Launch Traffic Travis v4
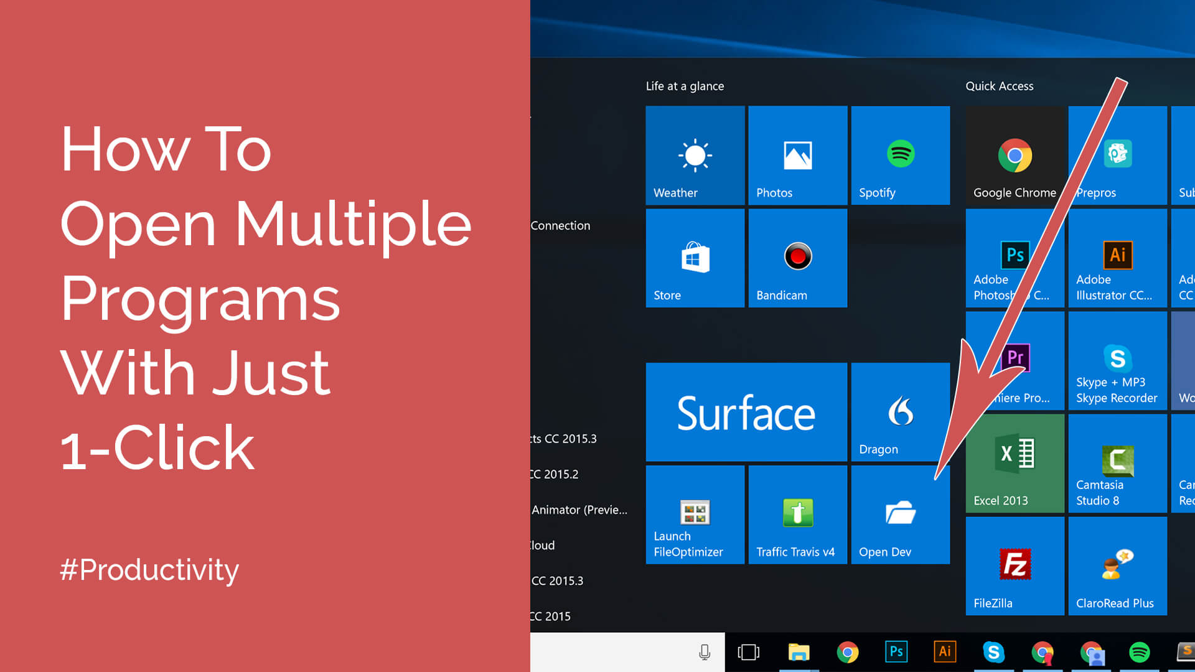 tap(797, 515)
